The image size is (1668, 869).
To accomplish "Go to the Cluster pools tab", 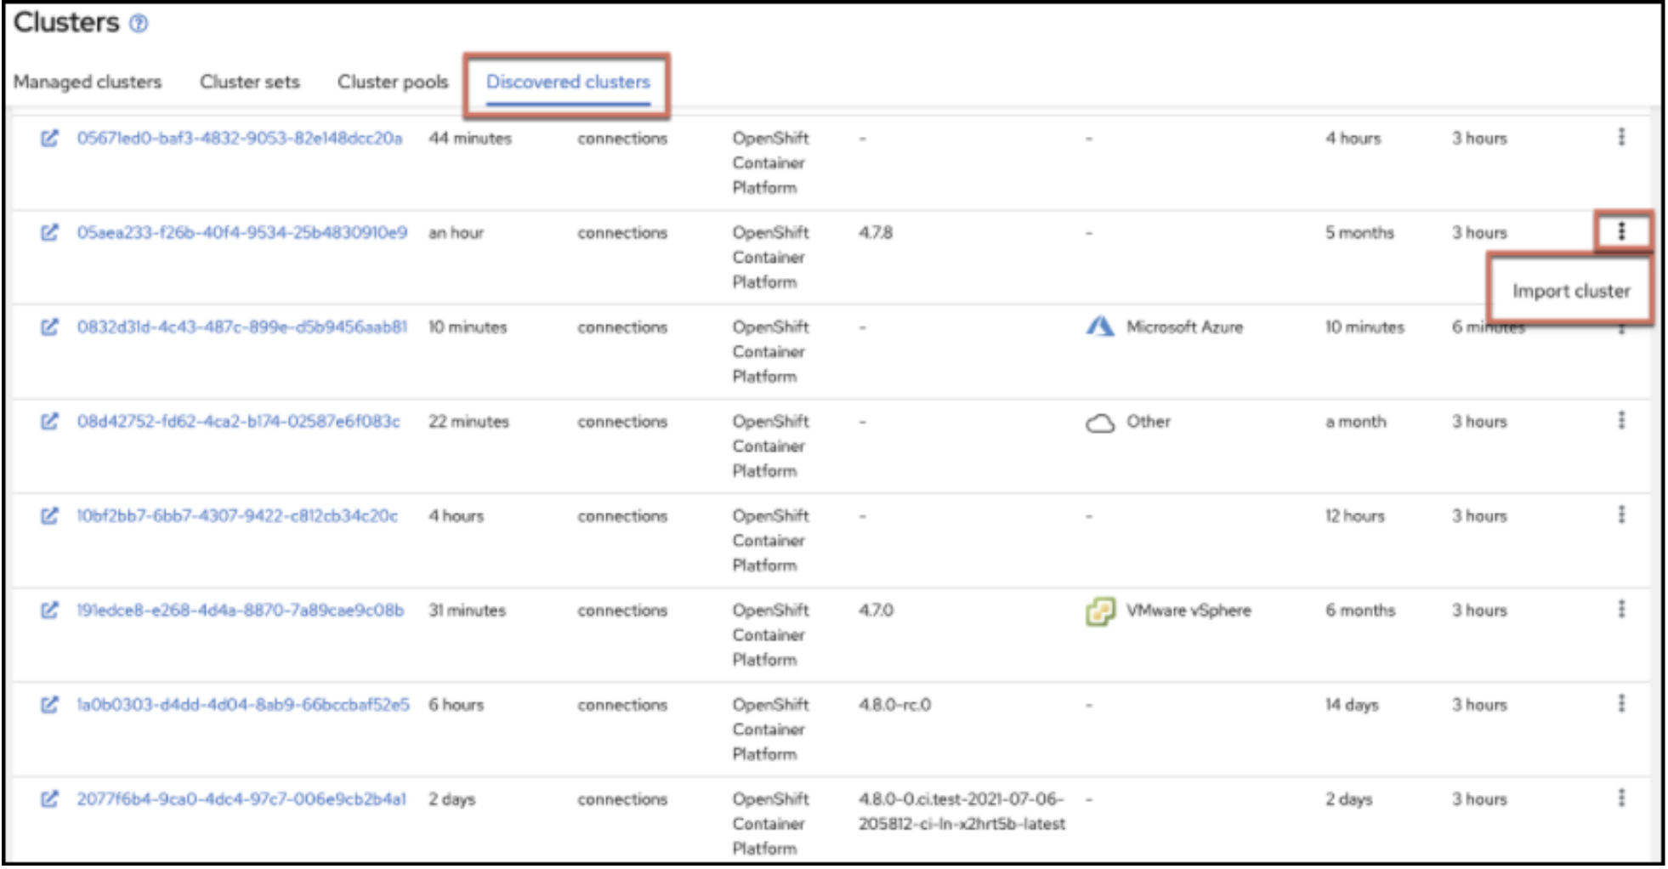I will pos(393,82).
